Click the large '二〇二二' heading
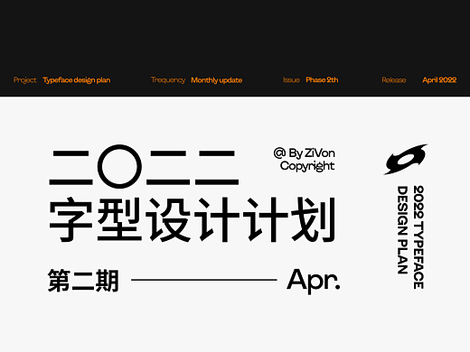The width and height of the screenshot is (470, 352). pos(144,167)
